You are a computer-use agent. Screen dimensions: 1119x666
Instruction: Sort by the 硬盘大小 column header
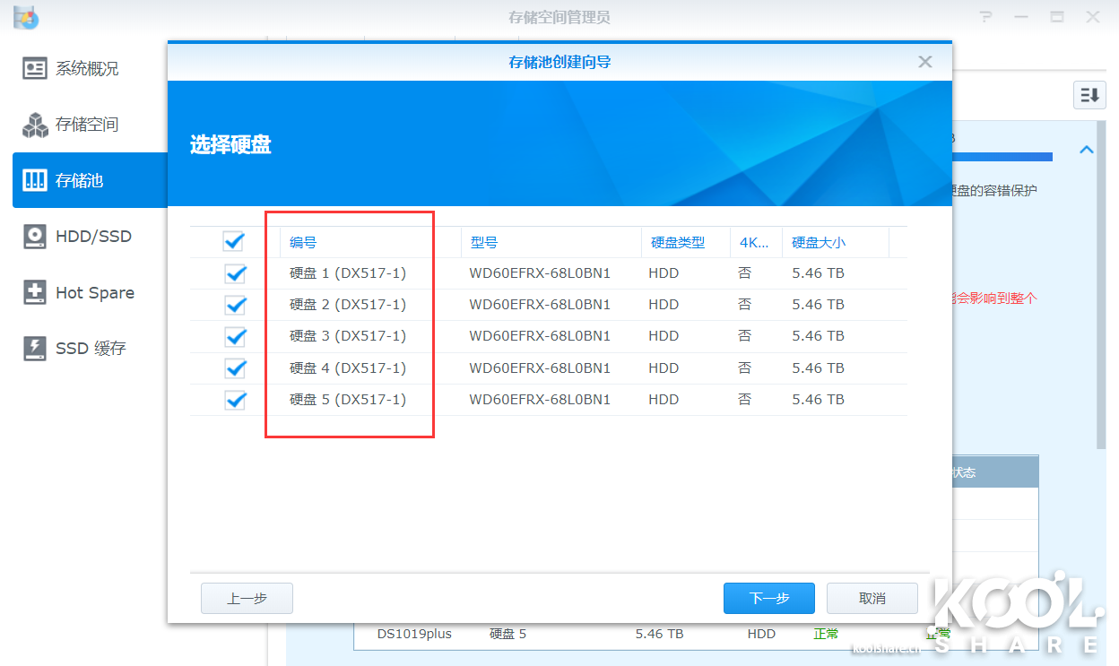pos(818,242)
